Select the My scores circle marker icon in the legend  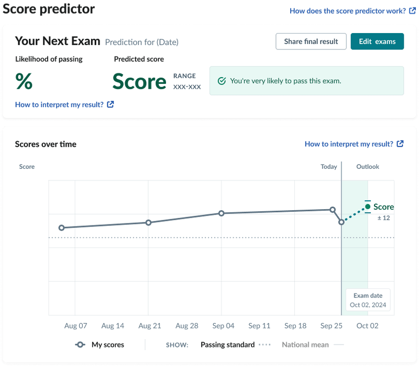click(81, 345)
